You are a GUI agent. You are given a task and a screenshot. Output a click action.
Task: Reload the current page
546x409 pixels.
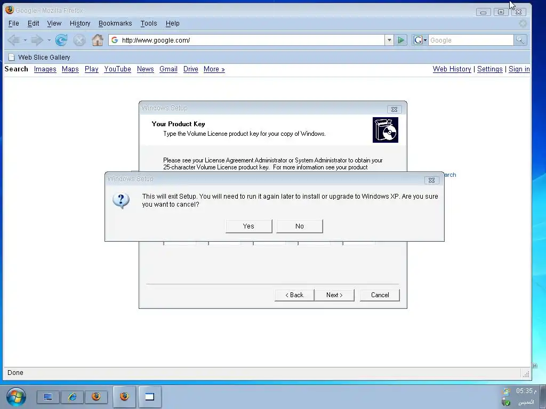click(61, 40)
